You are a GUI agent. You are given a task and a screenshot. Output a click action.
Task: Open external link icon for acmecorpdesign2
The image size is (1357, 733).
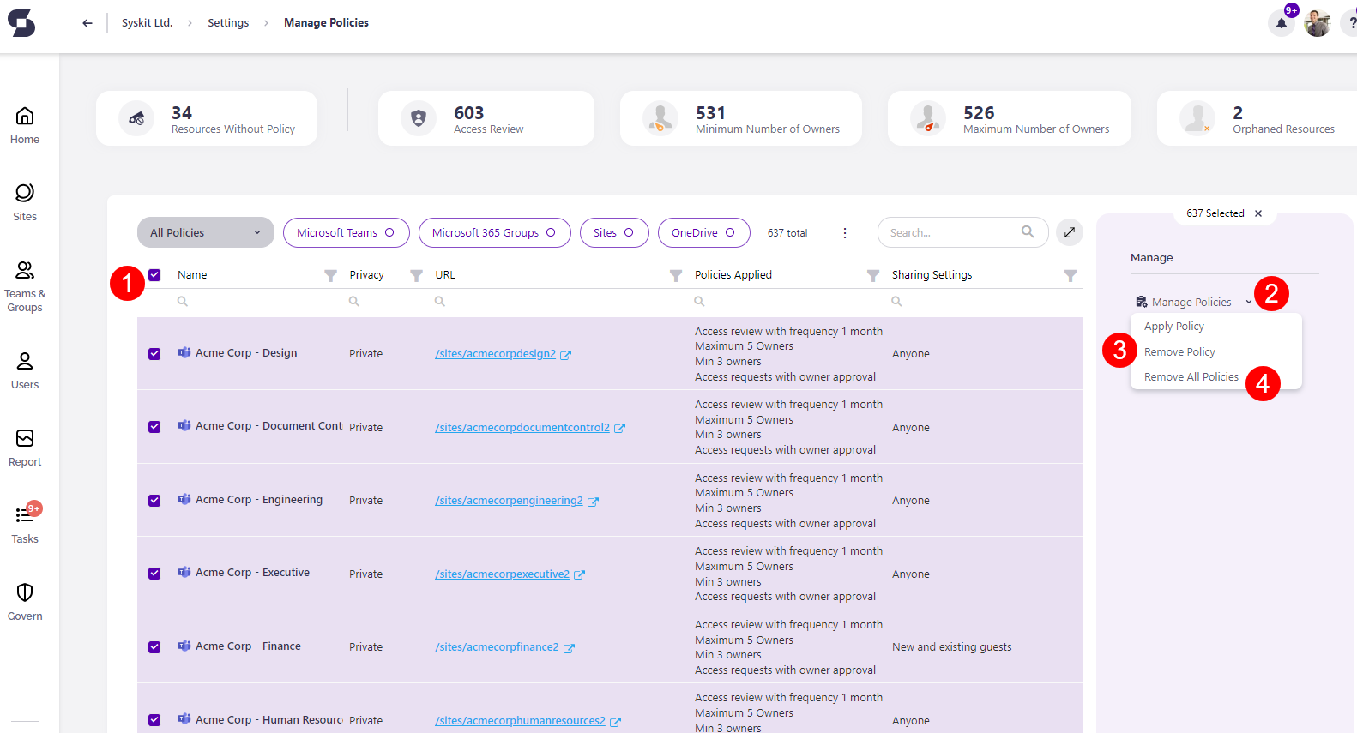(566, 355)
